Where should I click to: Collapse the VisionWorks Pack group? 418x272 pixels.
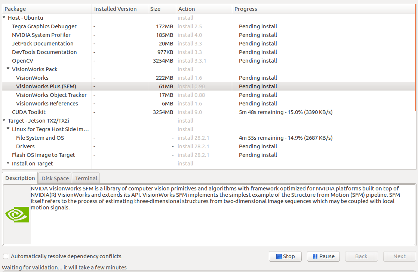tap(8, 69)
